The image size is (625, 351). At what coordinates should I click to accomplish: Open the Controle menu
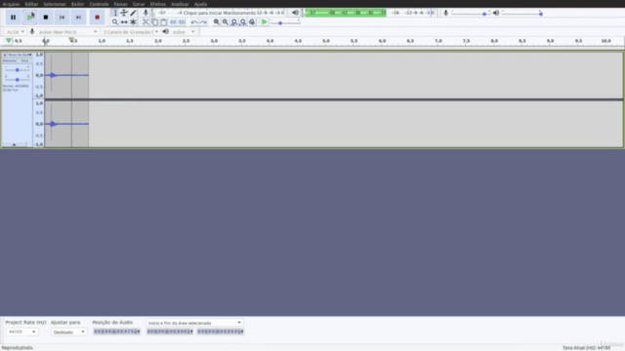[x=99, y=4]
